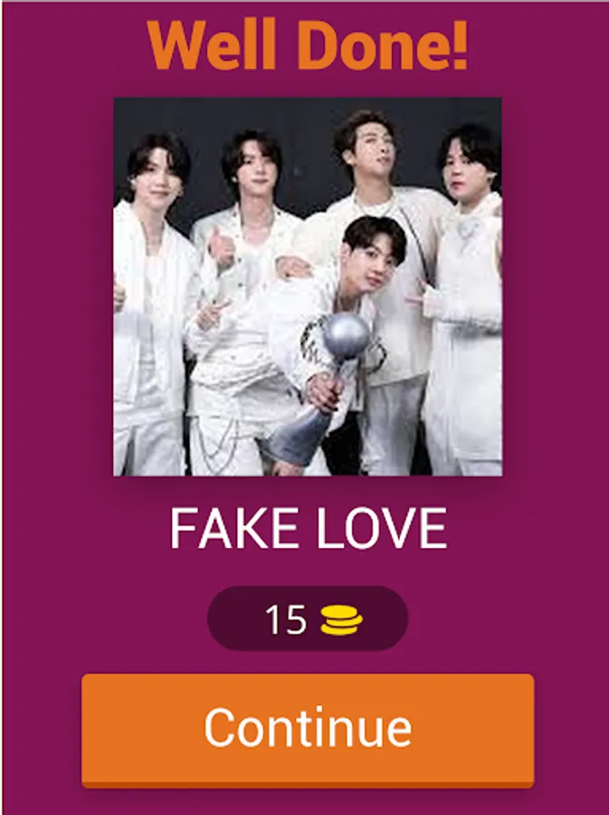Screen dimensions: 609x815
Task: Click the group photo thumbnail
Action: 308,286
